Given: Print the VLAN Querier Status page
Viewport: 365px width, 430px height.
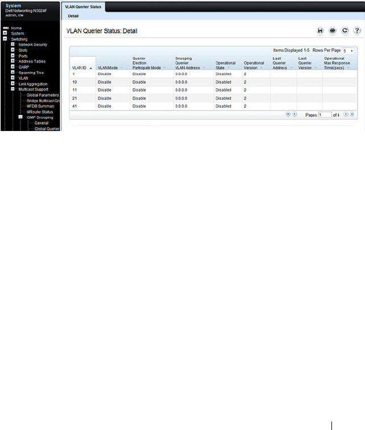Looking at the screenshot, I should coord(333,30).
